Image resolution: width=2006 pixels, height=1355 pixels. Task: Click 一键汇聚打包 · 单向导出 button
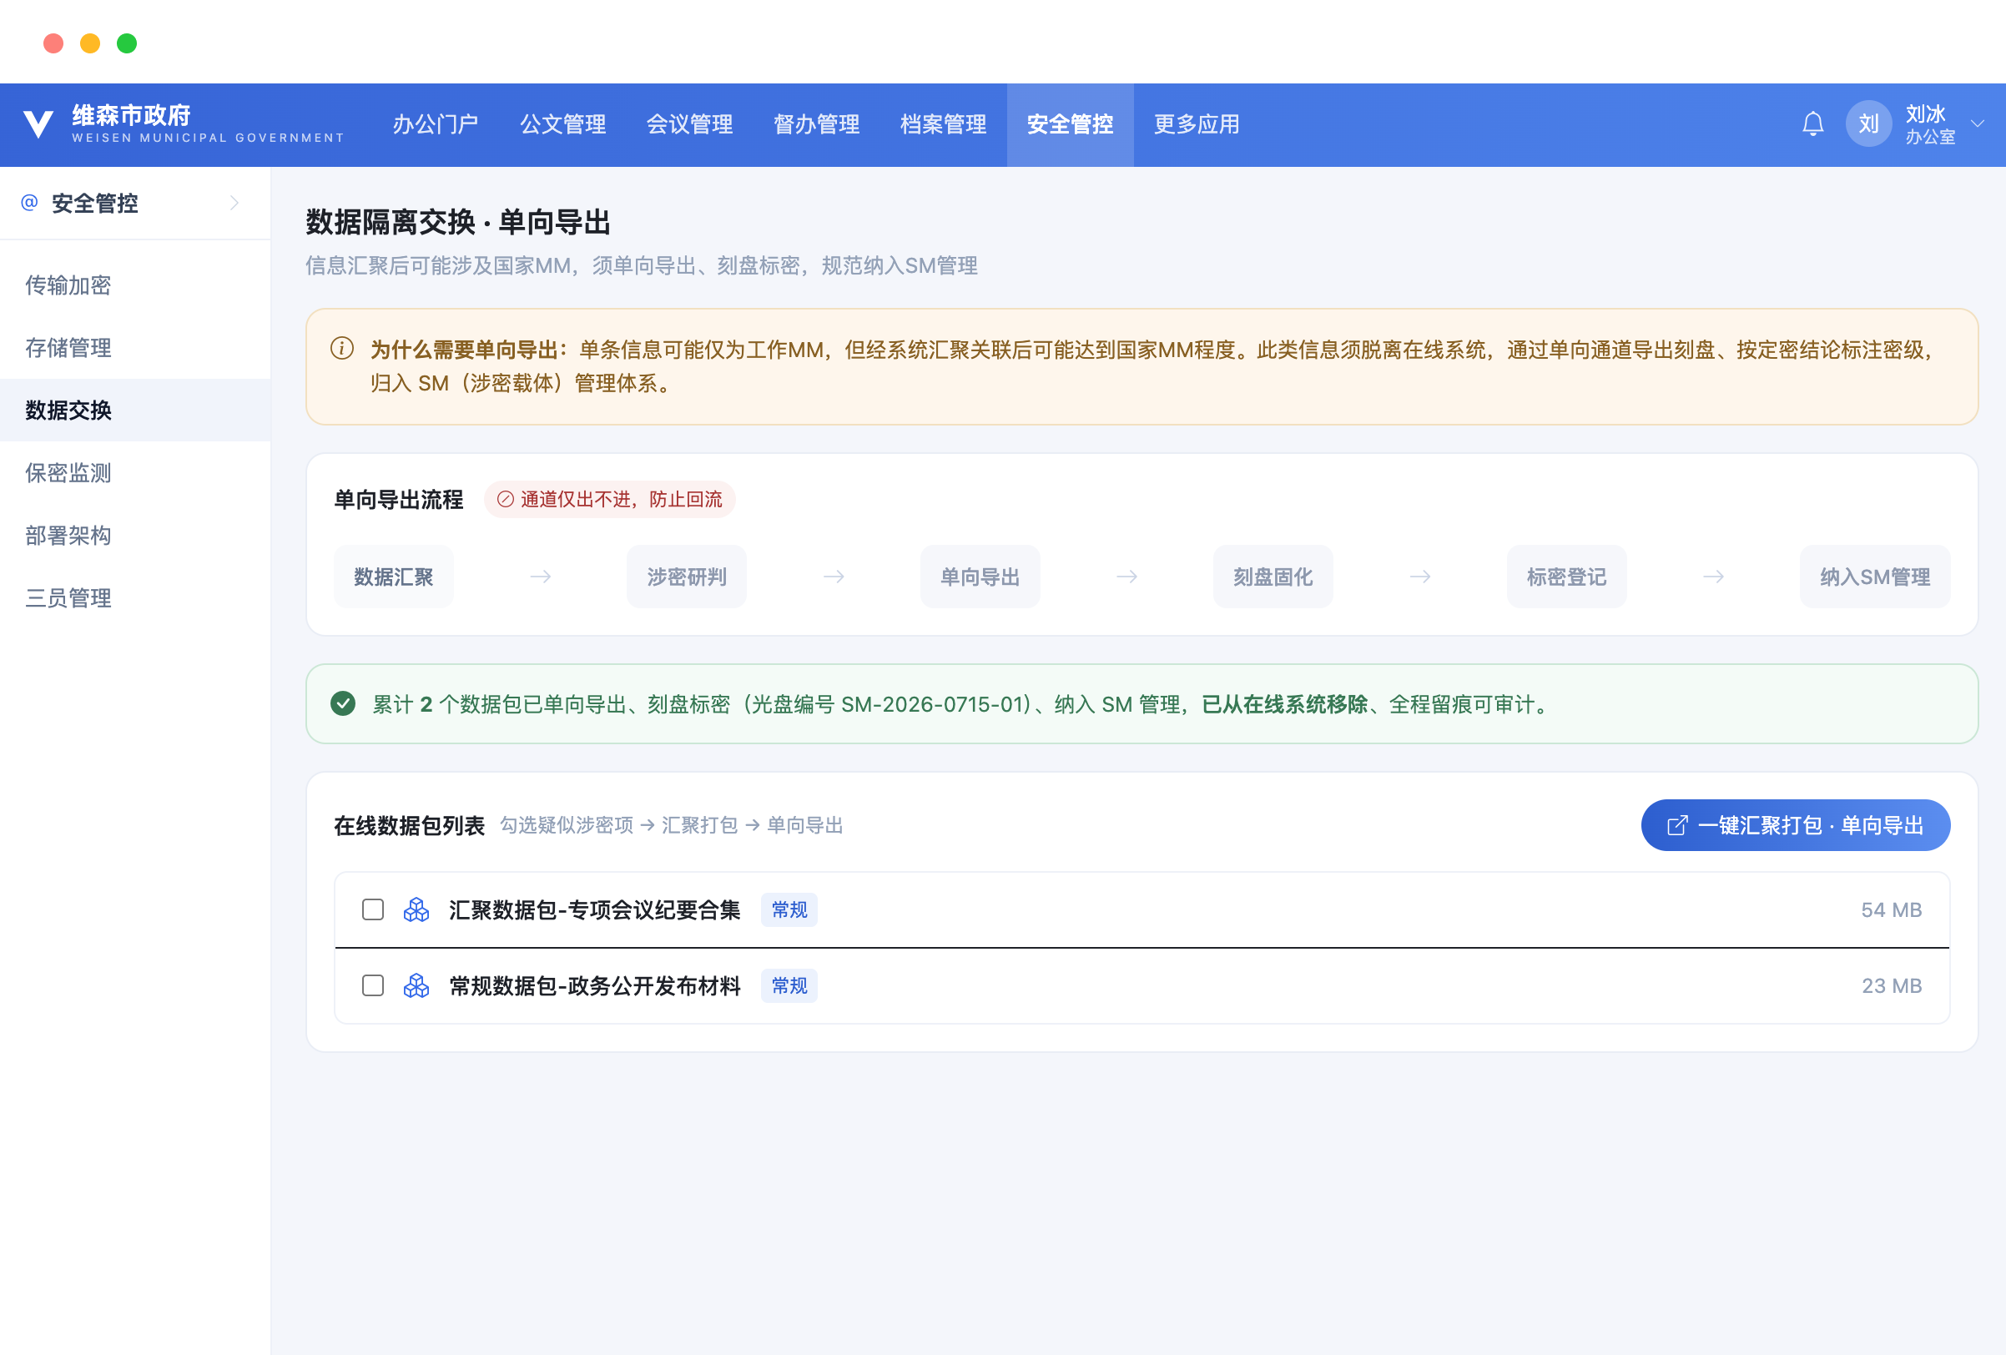point(1796,825)
